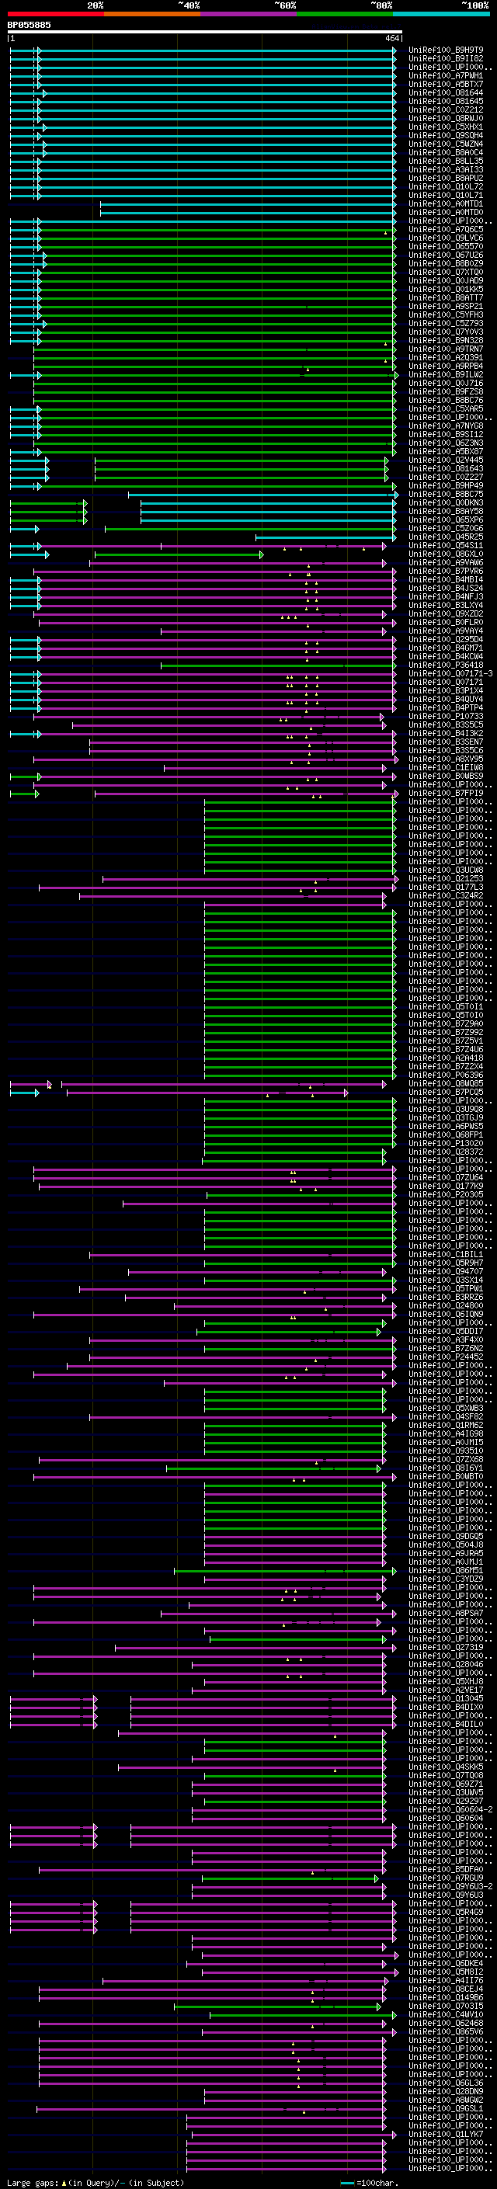Select hit UniRef100_A5BTX7

[446, 84]
